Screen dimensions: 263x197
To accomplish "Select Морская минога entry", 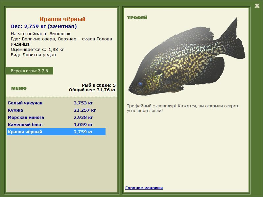I will 56,117.
